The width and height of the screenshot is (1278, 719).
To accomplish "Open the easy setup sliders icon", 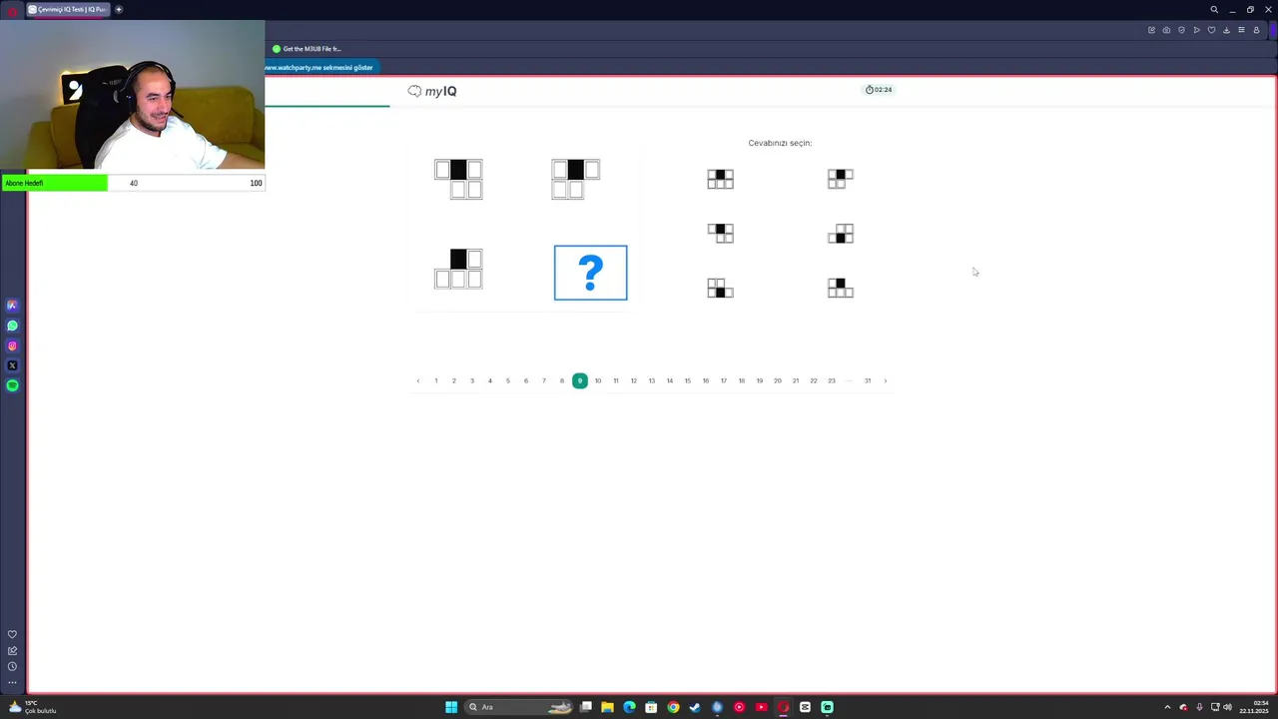I will [x=1241, y=30].
